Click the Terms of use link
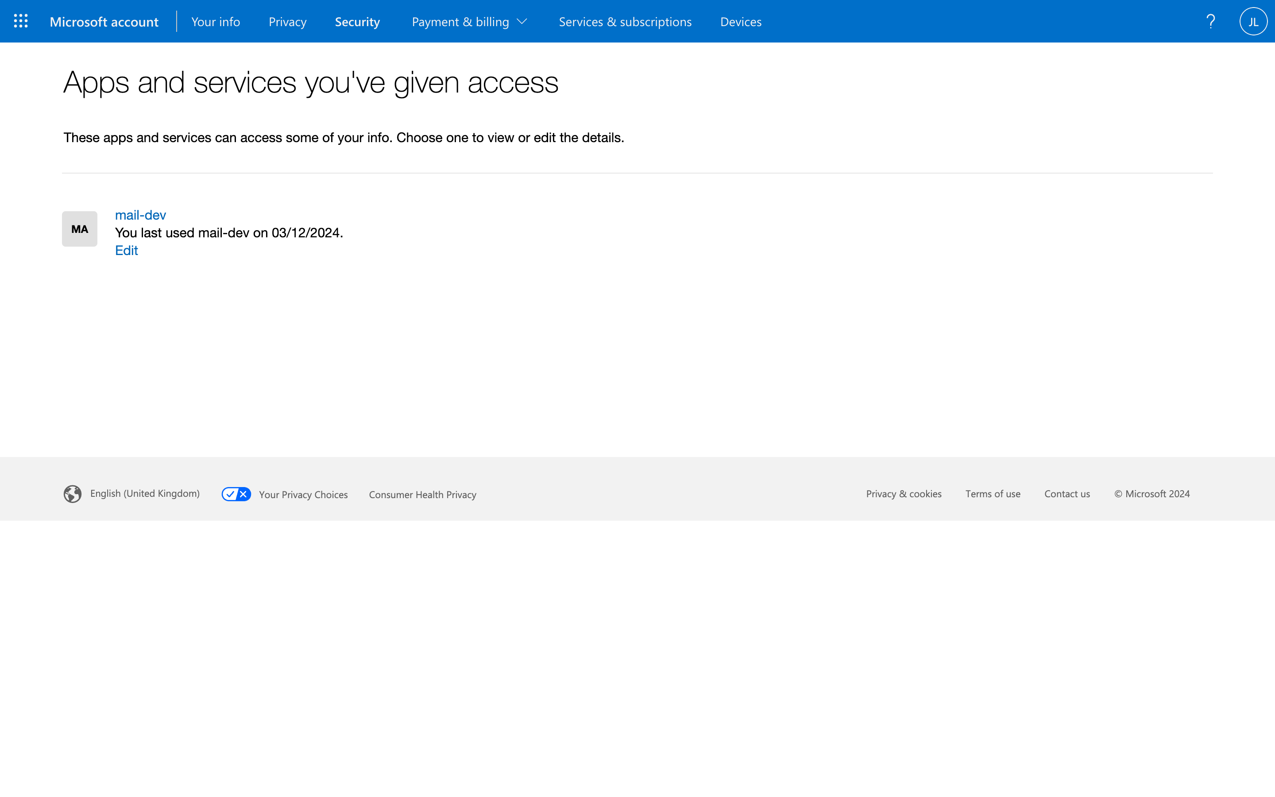This screenshot has height=797, width=1275. (993, 494)
